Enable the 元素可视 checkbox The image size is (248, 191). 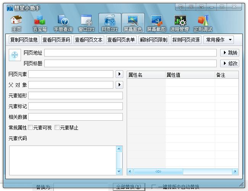(31, 128)
